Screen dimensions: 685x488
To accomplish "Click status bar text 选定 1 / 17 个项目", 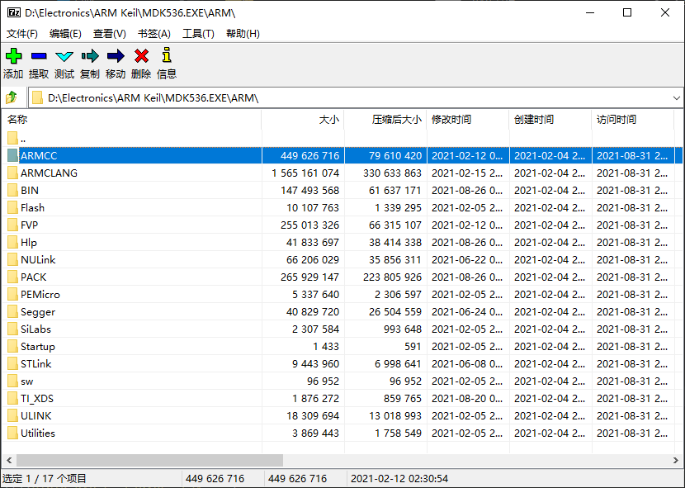I will [45, 479].
